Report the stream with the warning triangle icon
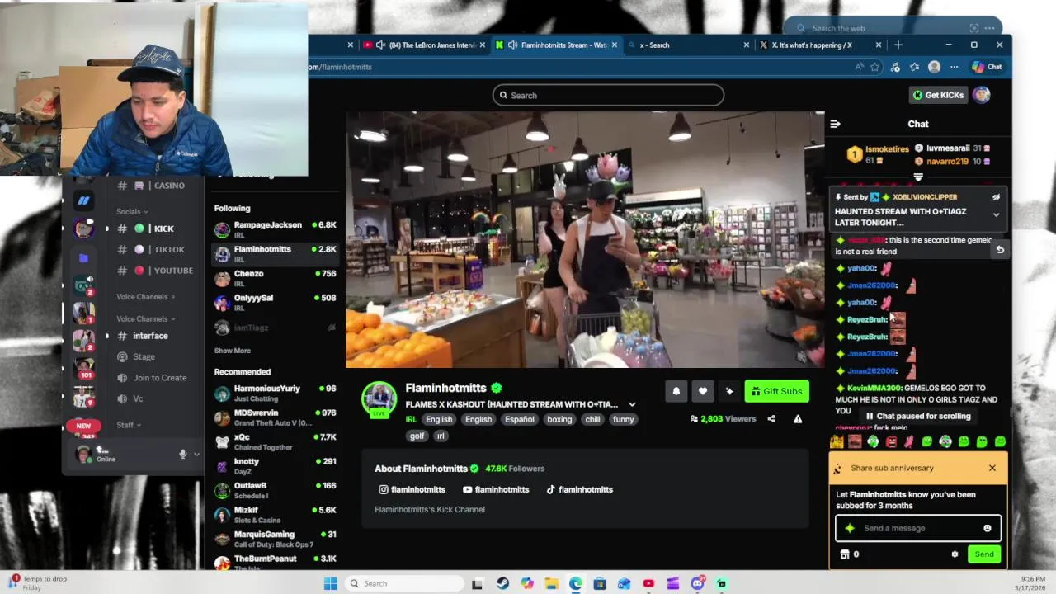The height and width of the screenshot is (594, 1056). (x=798, y=419)
